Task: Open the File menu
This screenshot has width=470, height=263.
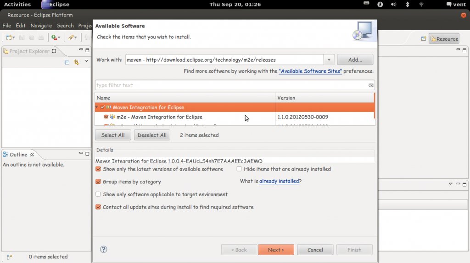Action: pos(6,26)
